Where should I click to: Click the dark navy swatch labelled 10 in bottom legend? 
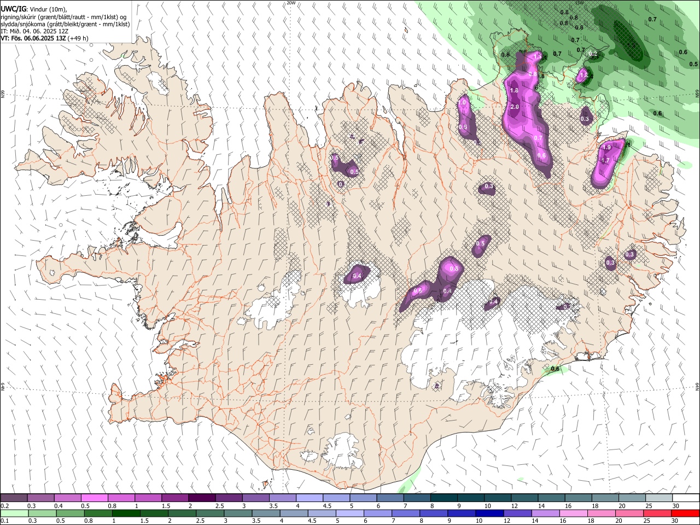tap(488, 514)
